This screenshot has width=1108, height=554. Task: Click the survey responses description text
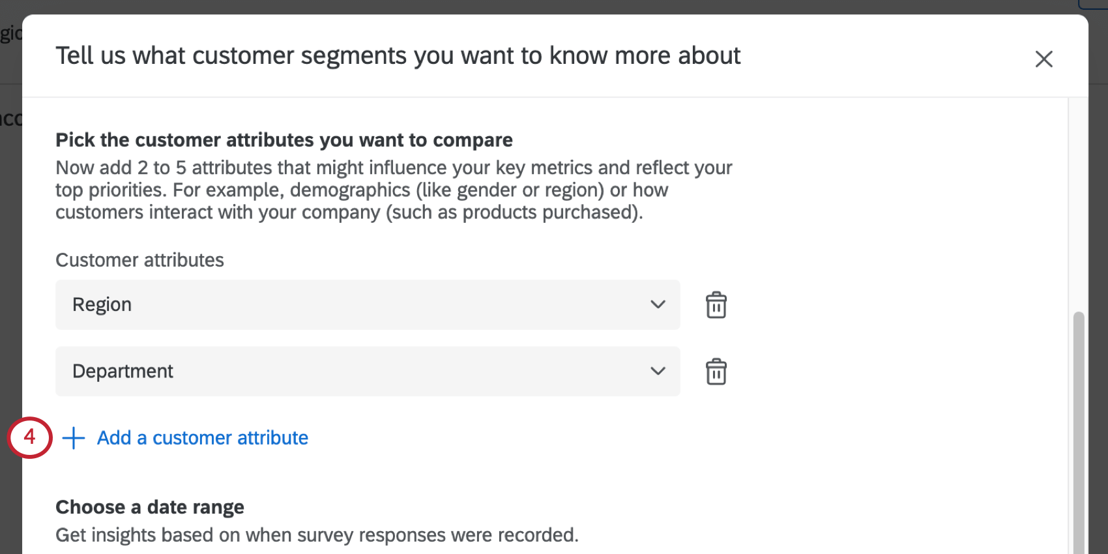(x=317, y=535)
